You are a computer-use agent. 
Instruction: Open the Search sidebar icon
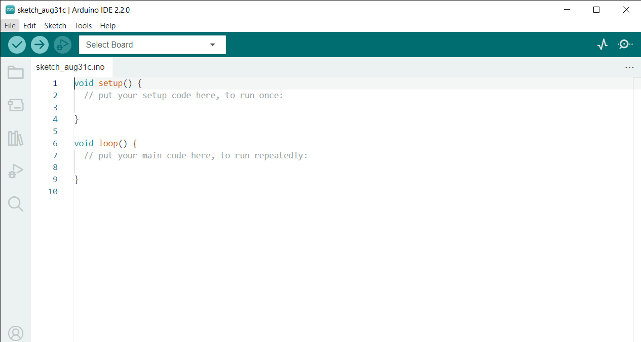(15, 204)
